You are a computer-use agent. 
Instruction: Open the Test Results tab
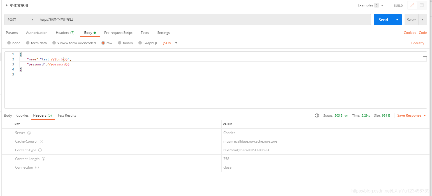click(67, 115)
